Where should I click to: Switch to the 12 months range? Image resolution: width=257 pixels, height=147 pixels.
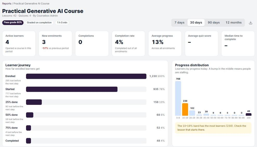click(x=234, y=22)
